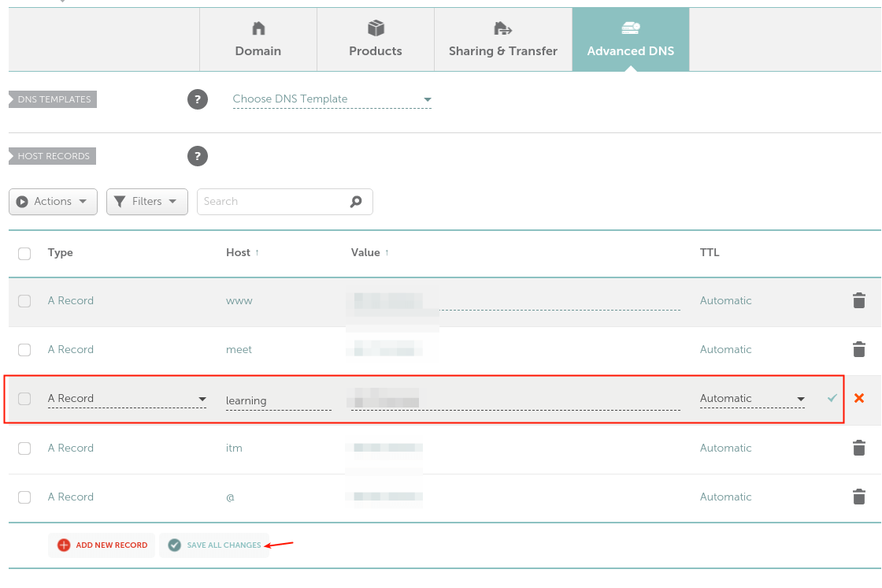Click Save All Changes button

click(x=214, y=545)
